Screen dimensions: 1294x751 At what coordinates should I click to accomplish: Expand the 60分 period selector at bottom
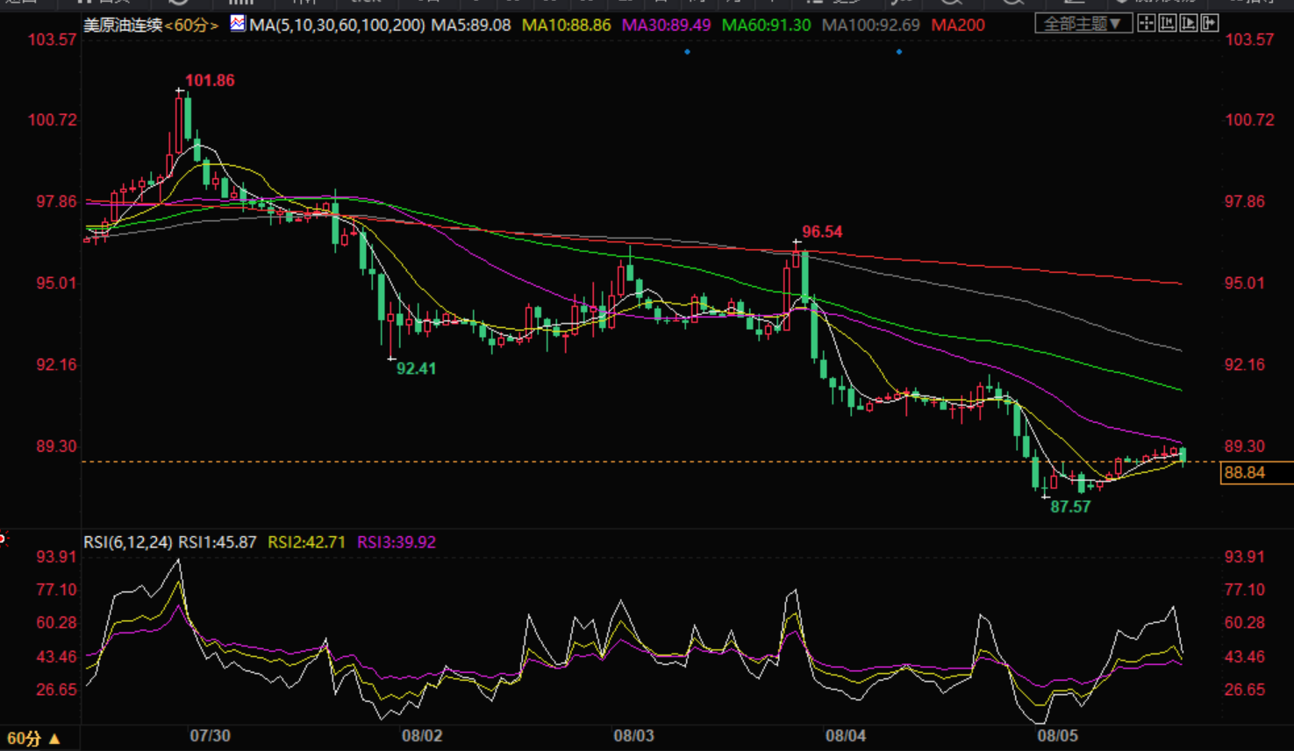pyautogui.click(x=33, y=739)
